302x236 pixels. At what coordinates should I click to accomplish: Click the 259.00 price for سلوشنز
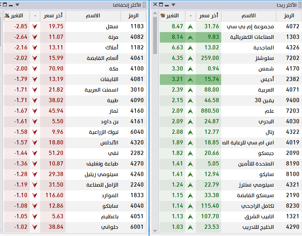(210, 58)
